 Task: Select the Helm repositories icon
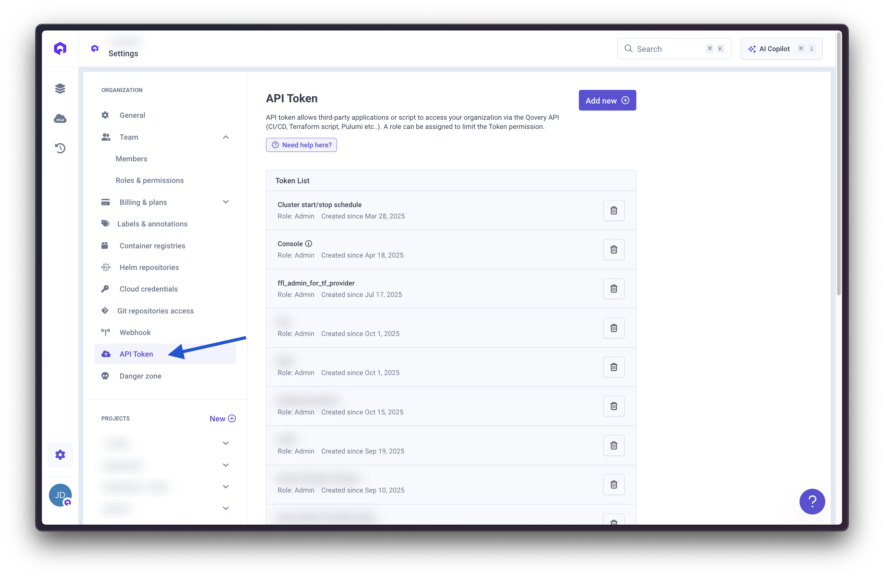coord(105,267)
